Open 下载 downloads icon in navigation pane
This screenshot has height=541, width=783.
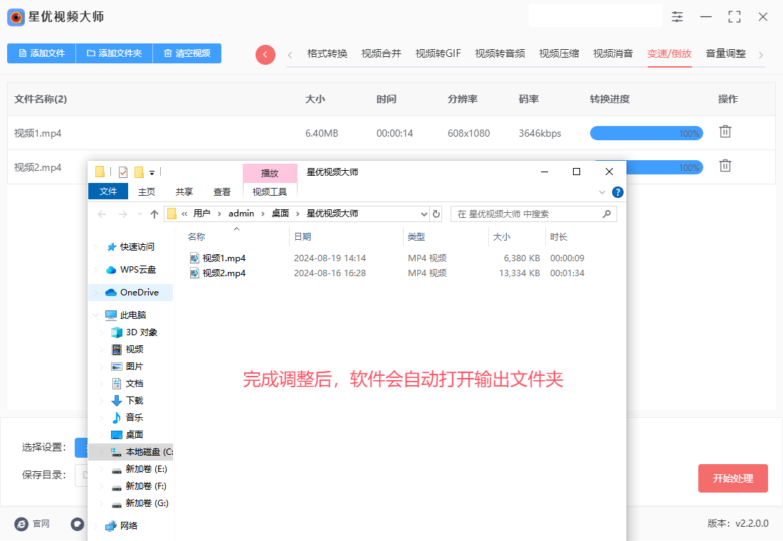tap(116, 401)
